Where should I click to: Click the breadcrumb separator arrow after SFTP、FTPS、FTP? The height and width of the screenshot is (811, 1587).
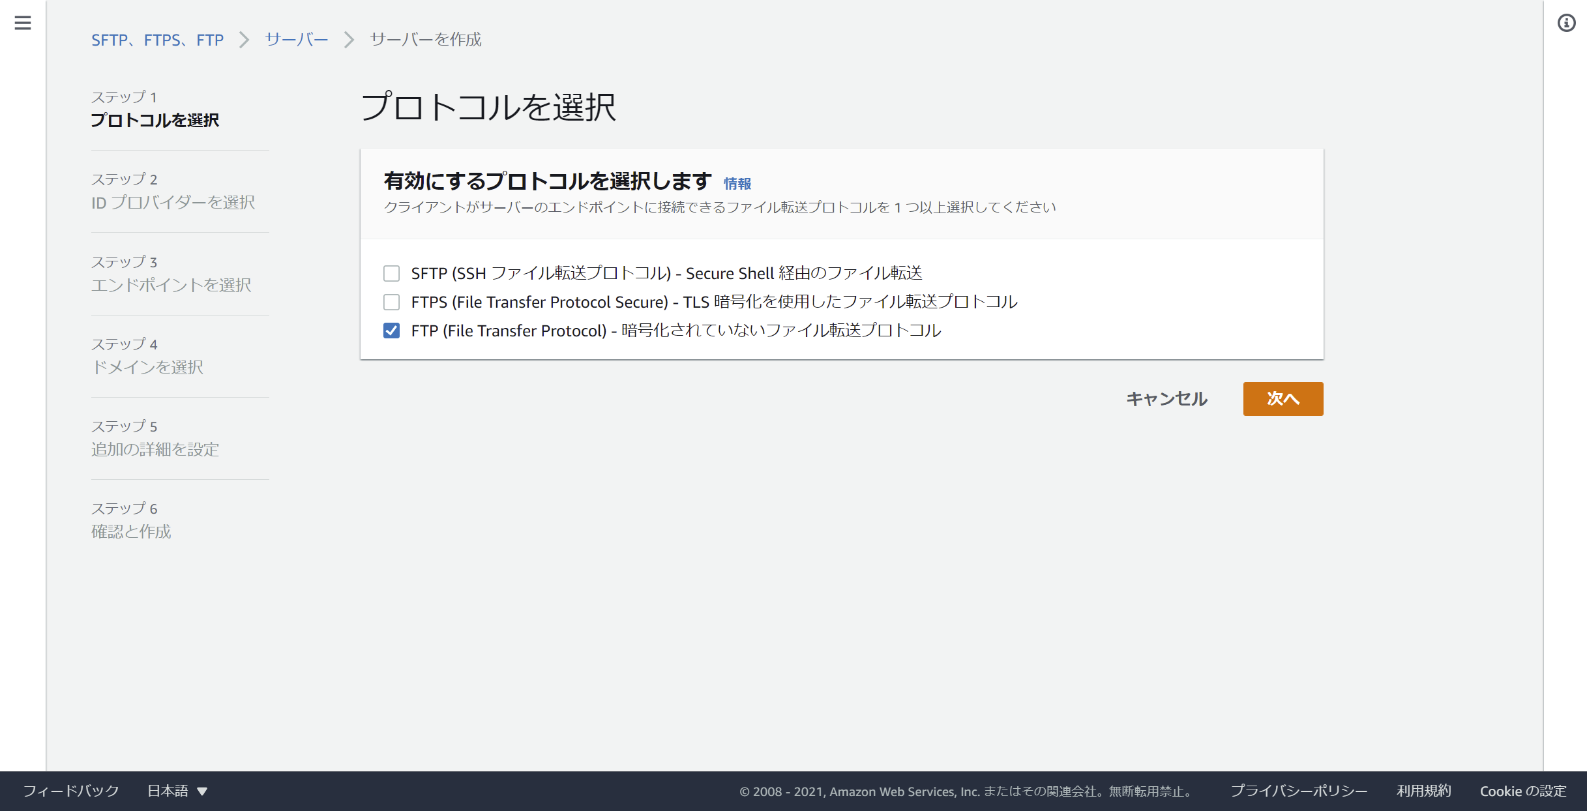245,39
